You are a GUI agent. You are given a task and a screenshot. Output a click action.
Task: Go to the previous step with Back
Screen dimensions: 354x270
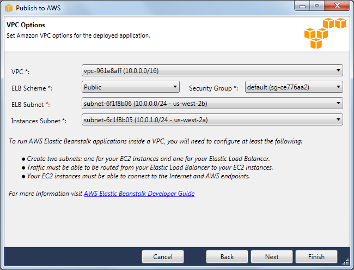coord(227,257)
